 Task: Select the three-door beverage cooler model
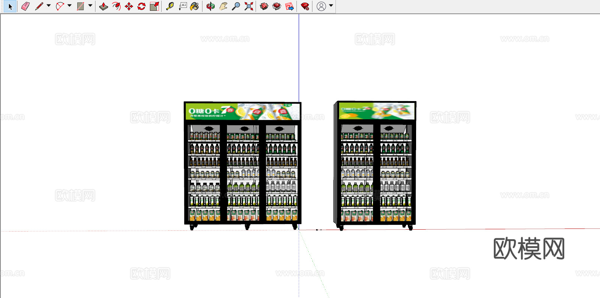(243, 166)
